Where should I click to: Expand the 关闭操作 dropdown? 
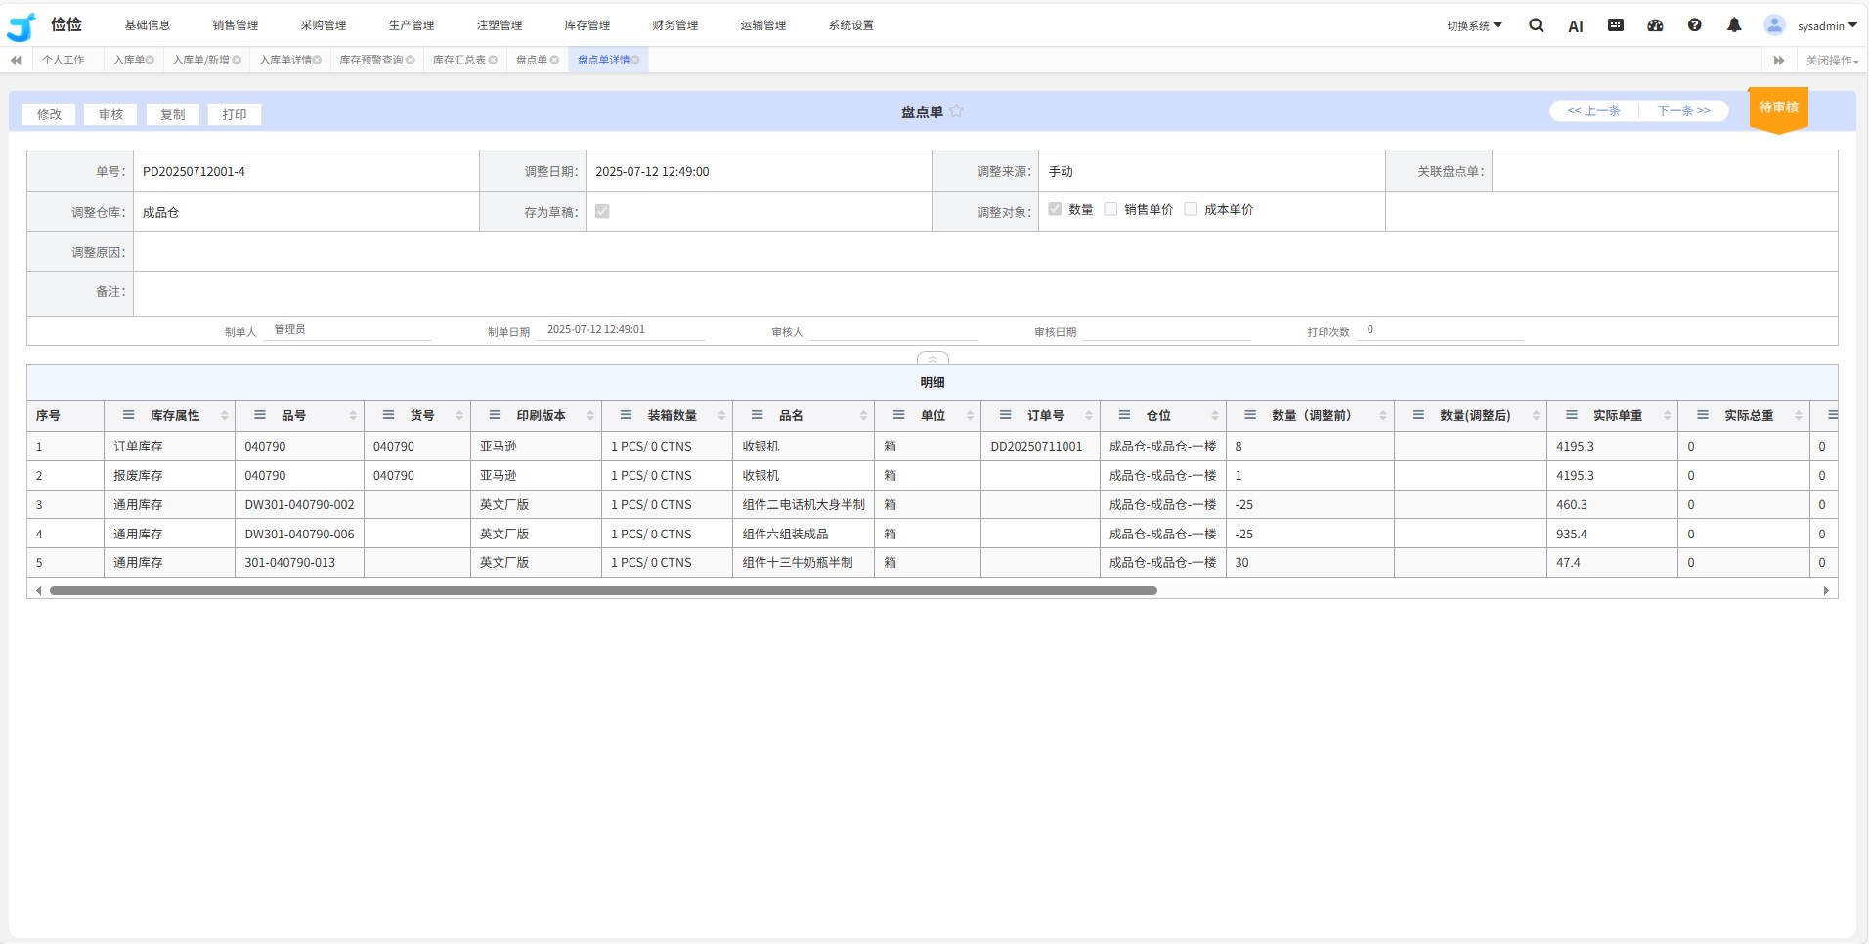pyautogui.click(x=1831, y=61)
